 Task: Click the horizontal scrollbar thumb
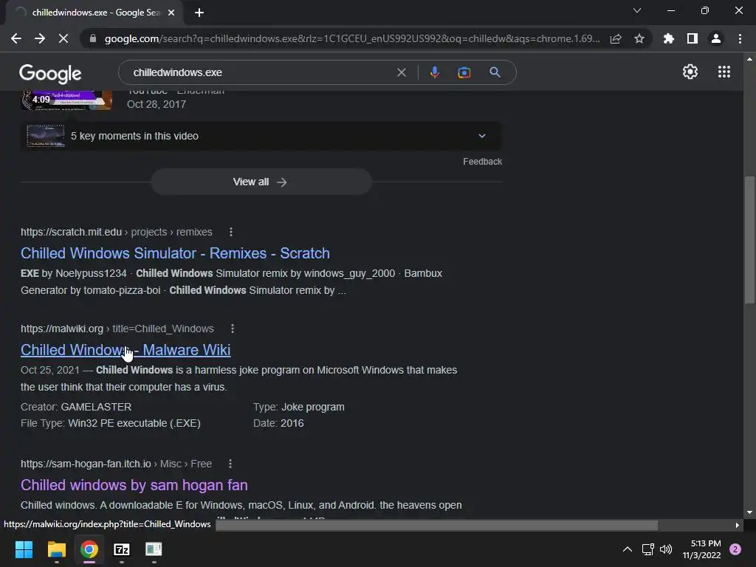click(x=436, y=525)
